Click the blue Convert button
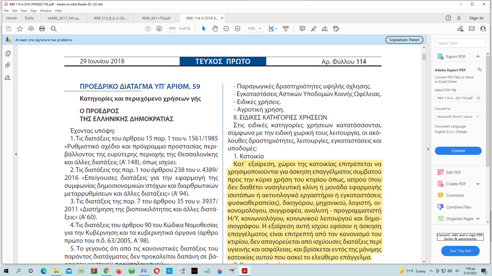492x276 pixels. click(458, 151)
